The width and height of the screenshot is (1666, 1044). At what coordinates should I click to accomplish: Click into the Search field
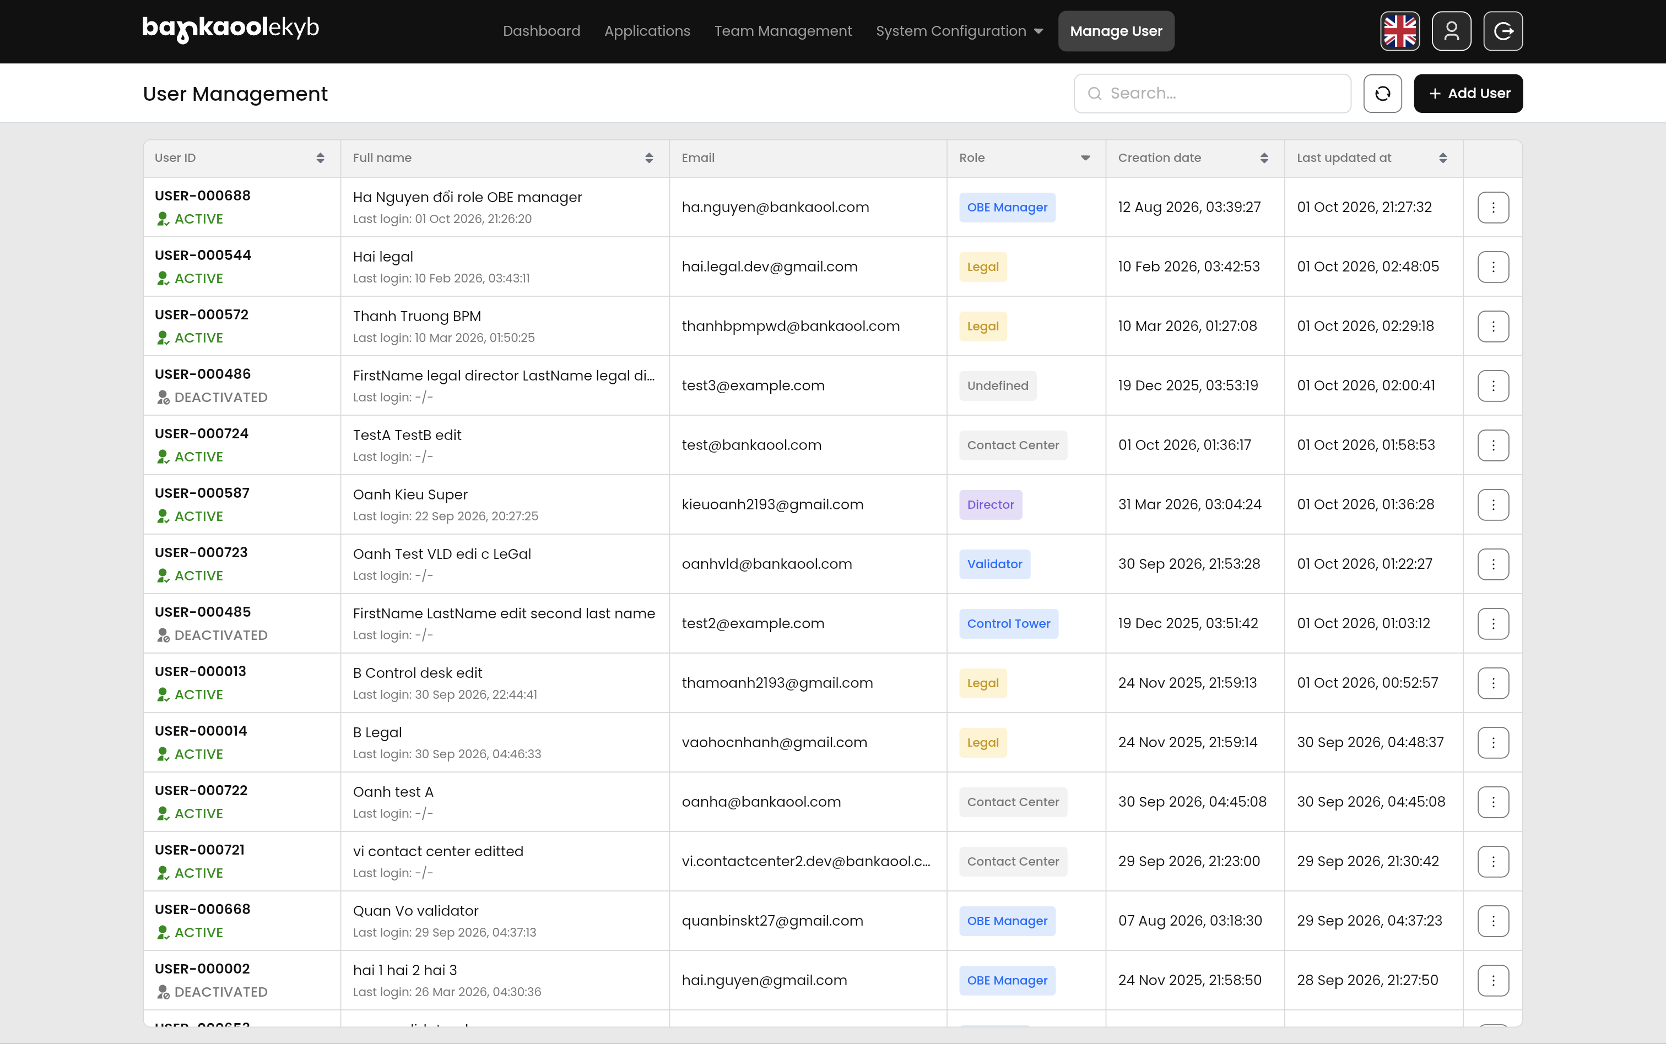pyautogui.click(x=1212, y=93)
